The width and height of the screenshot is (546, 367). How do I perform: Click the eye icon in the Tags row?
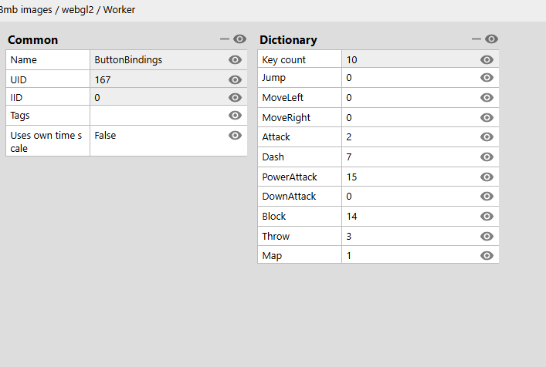tap(236, 116)
